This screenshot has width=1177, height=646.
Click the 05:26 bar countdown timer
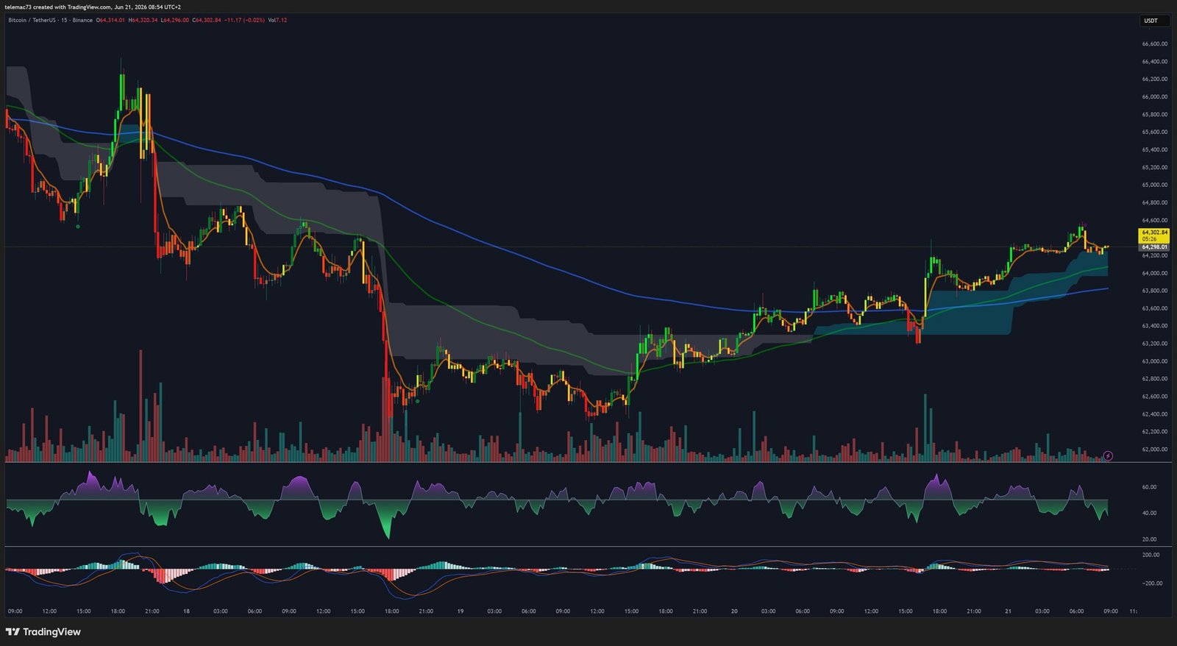click(1149, 239)
